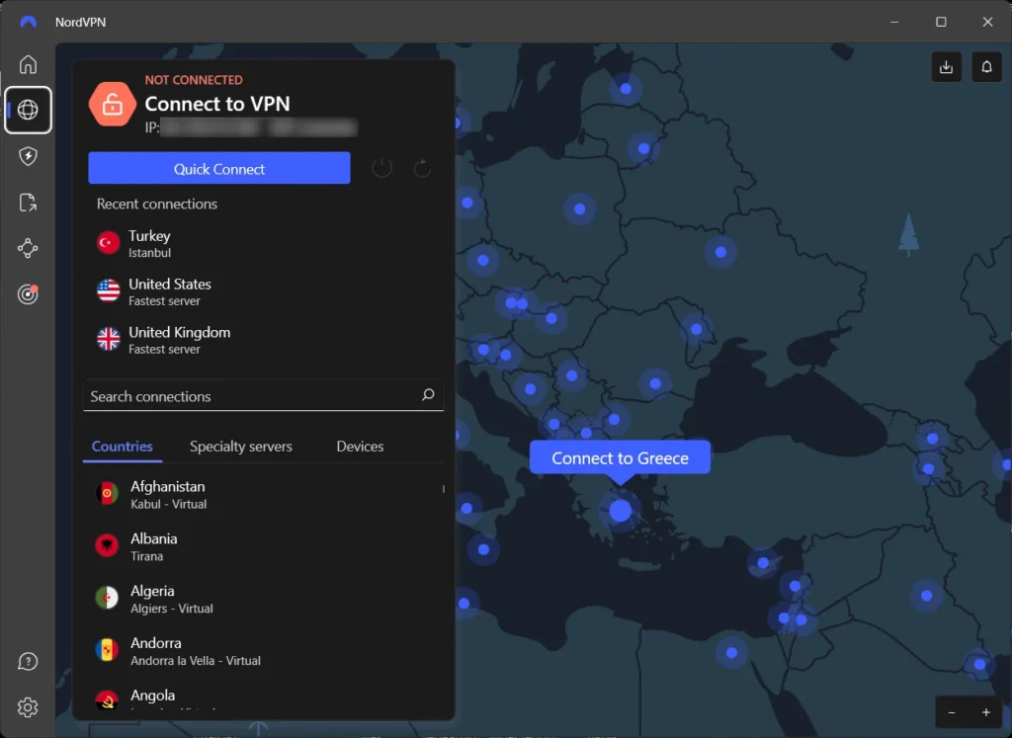Viewport: 1012px width, 738px height.
Task: Click the Afghanistan flag icon
Action: pyautogui.click(x=107, y=494)
